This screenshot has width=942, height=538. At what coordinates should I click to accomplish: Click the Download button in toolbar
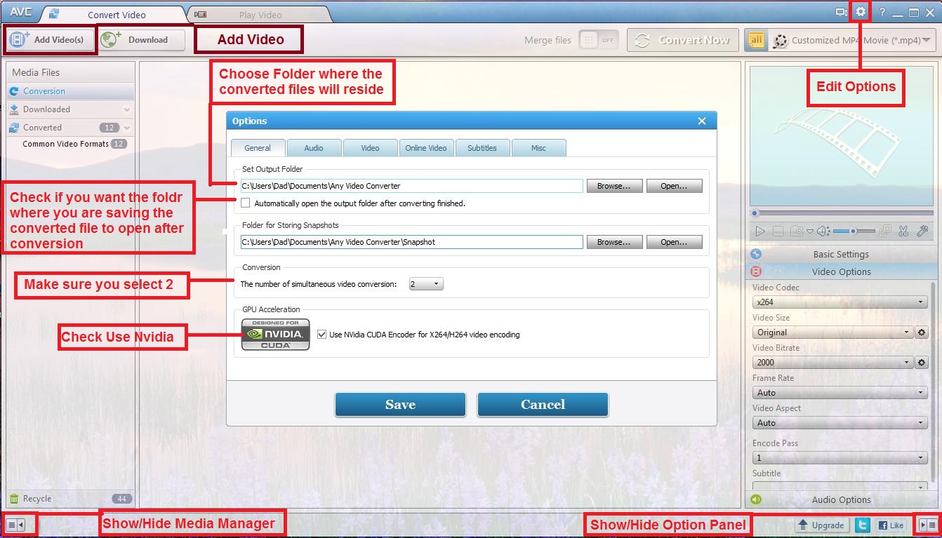(142, 39)
